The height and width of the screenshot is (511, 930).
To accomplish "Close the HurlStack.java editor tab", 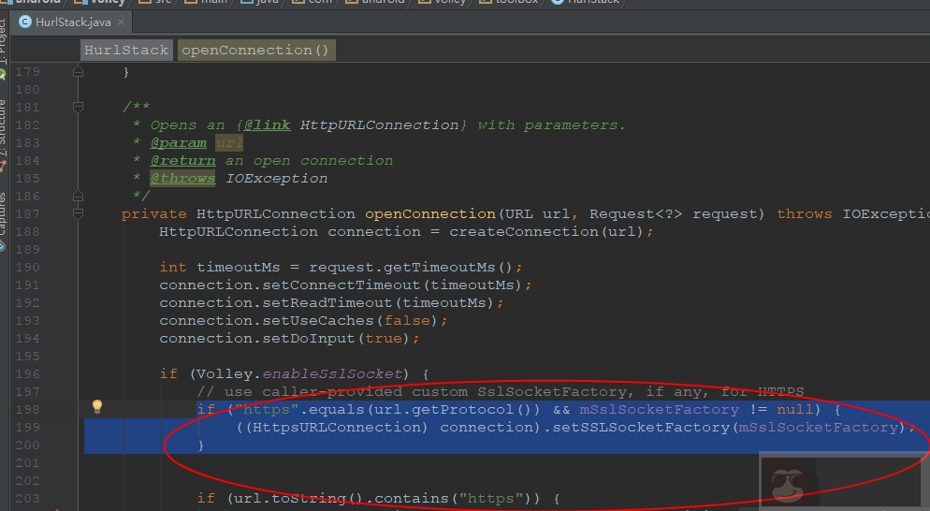I will [x=121, y=22].
